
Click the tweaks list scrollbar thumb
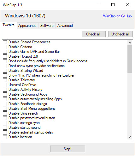(x=130, y=59)
